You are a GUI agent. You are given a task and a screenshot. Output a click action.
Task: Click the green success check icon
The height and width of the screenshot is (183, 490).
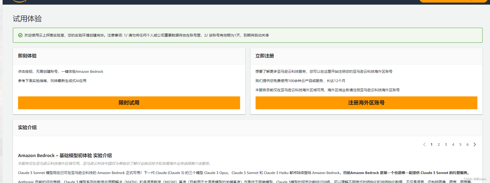[20, 35]
